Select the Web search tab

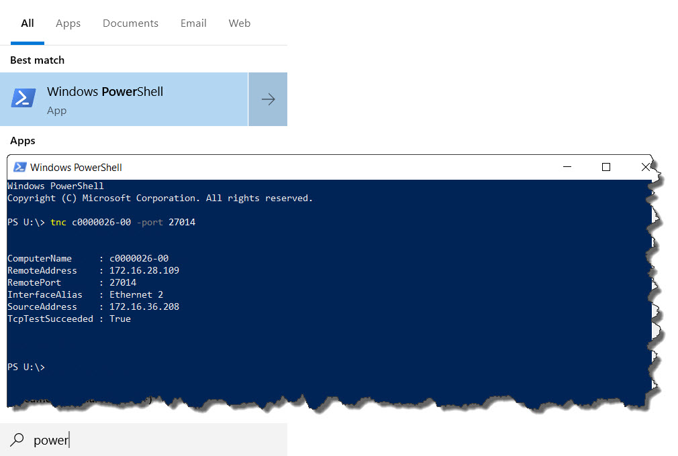[239, 23]
